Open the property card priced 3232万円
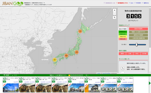 [x=76, y=85]
